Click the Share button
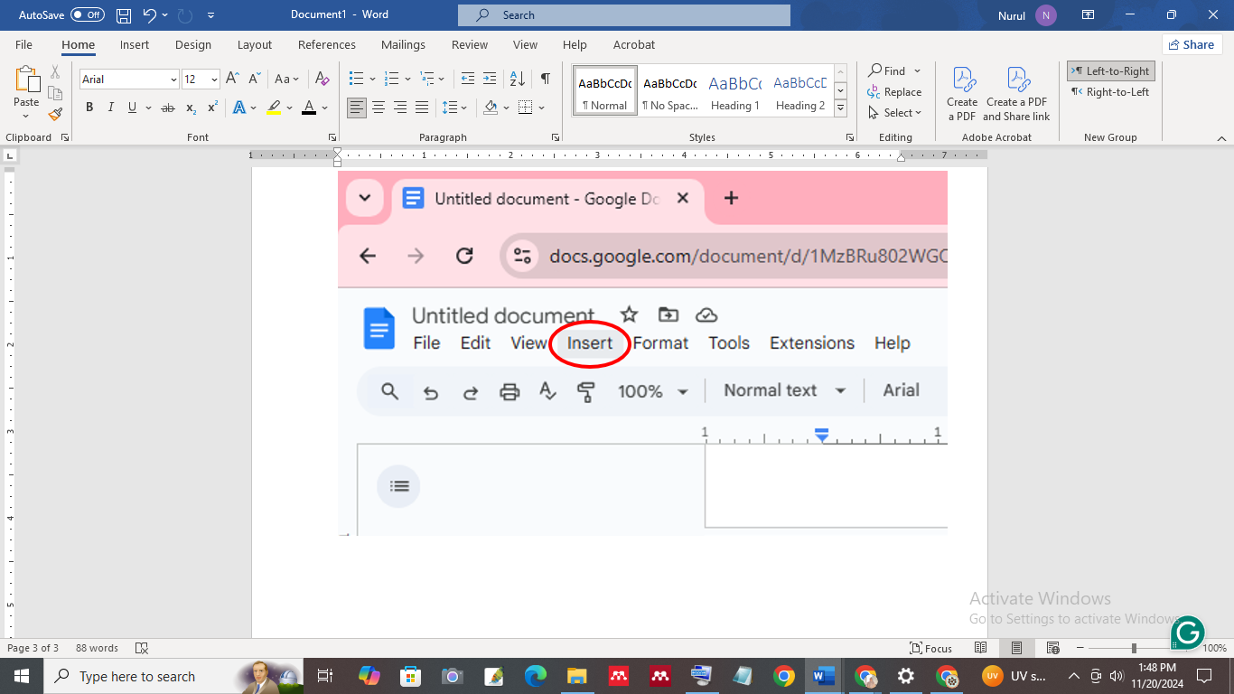 point(1192,44)
